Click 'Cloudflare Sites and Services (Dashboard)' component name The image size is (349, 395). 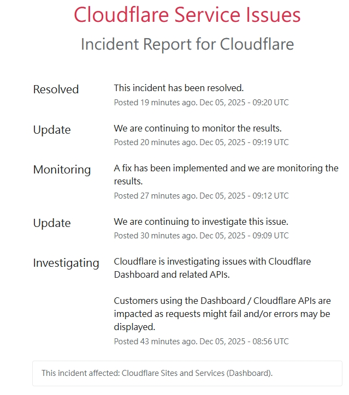[x=197, y=373]
